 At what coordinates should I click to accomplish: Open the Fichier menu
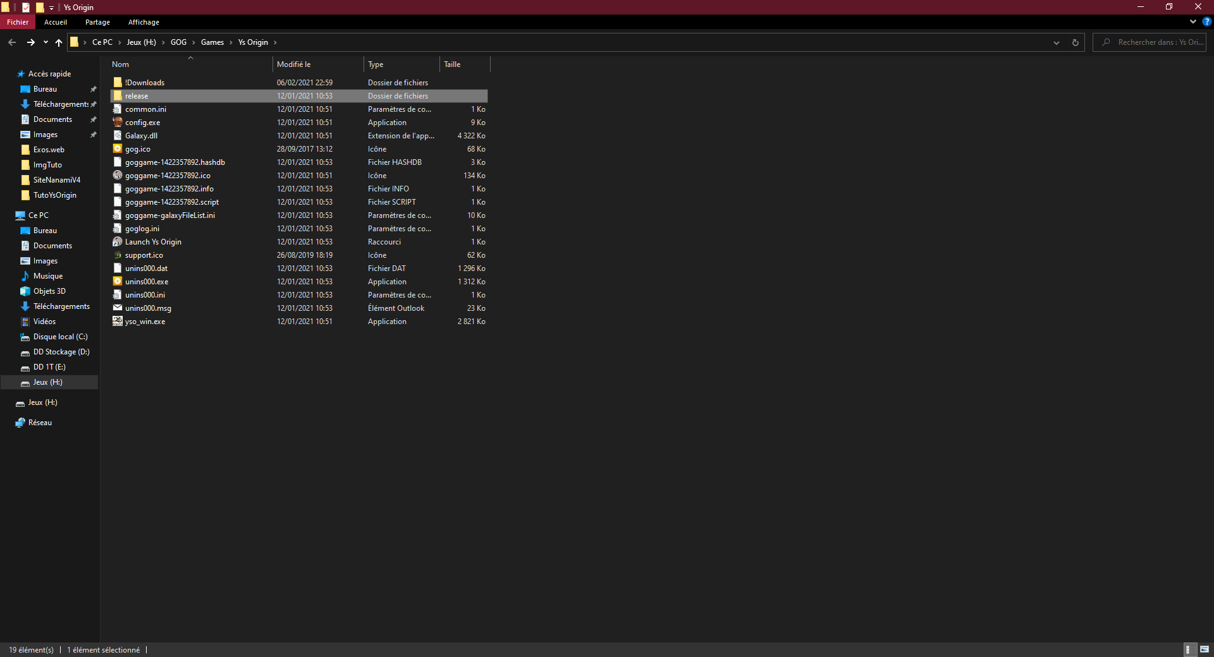tap(18, 22)
